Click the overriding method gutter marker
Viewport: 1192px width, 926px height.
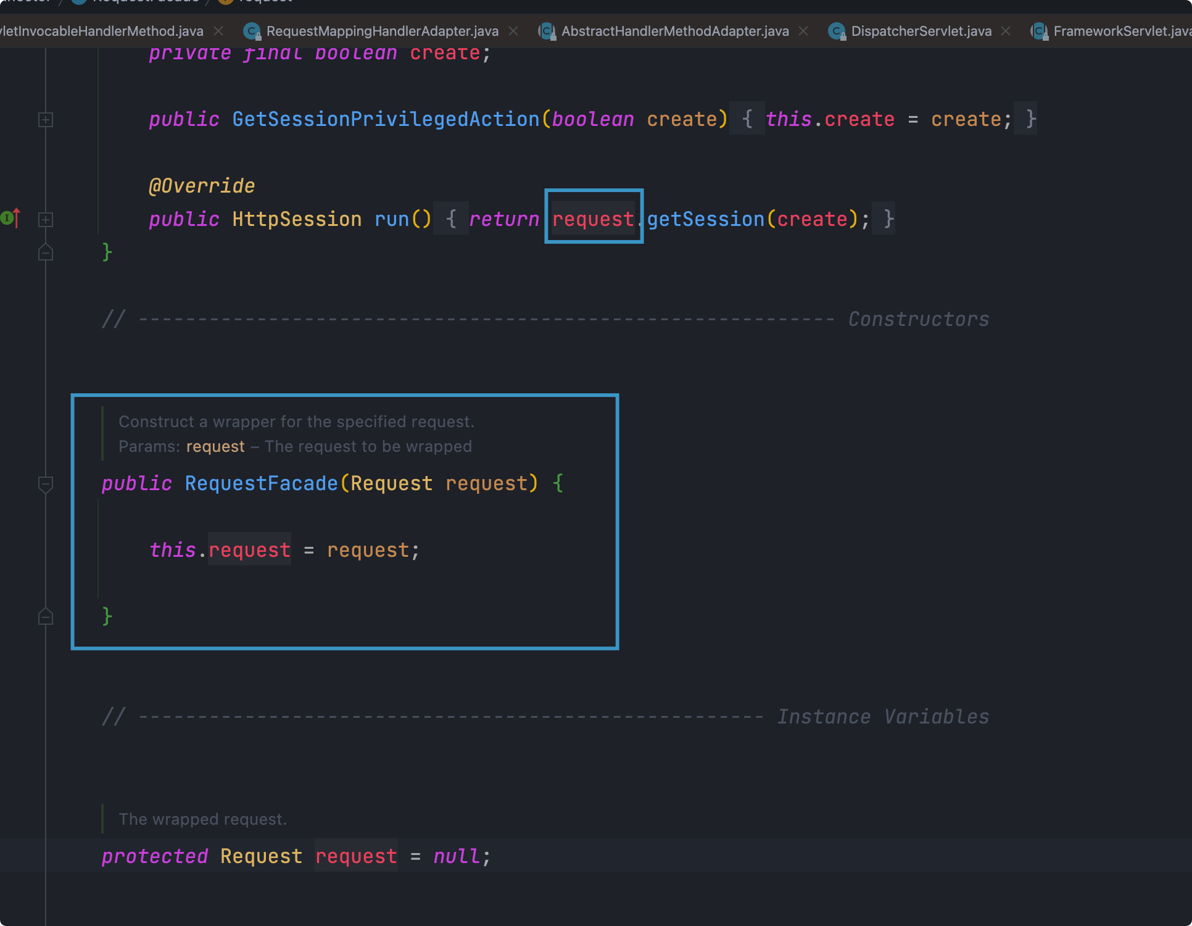10,218
